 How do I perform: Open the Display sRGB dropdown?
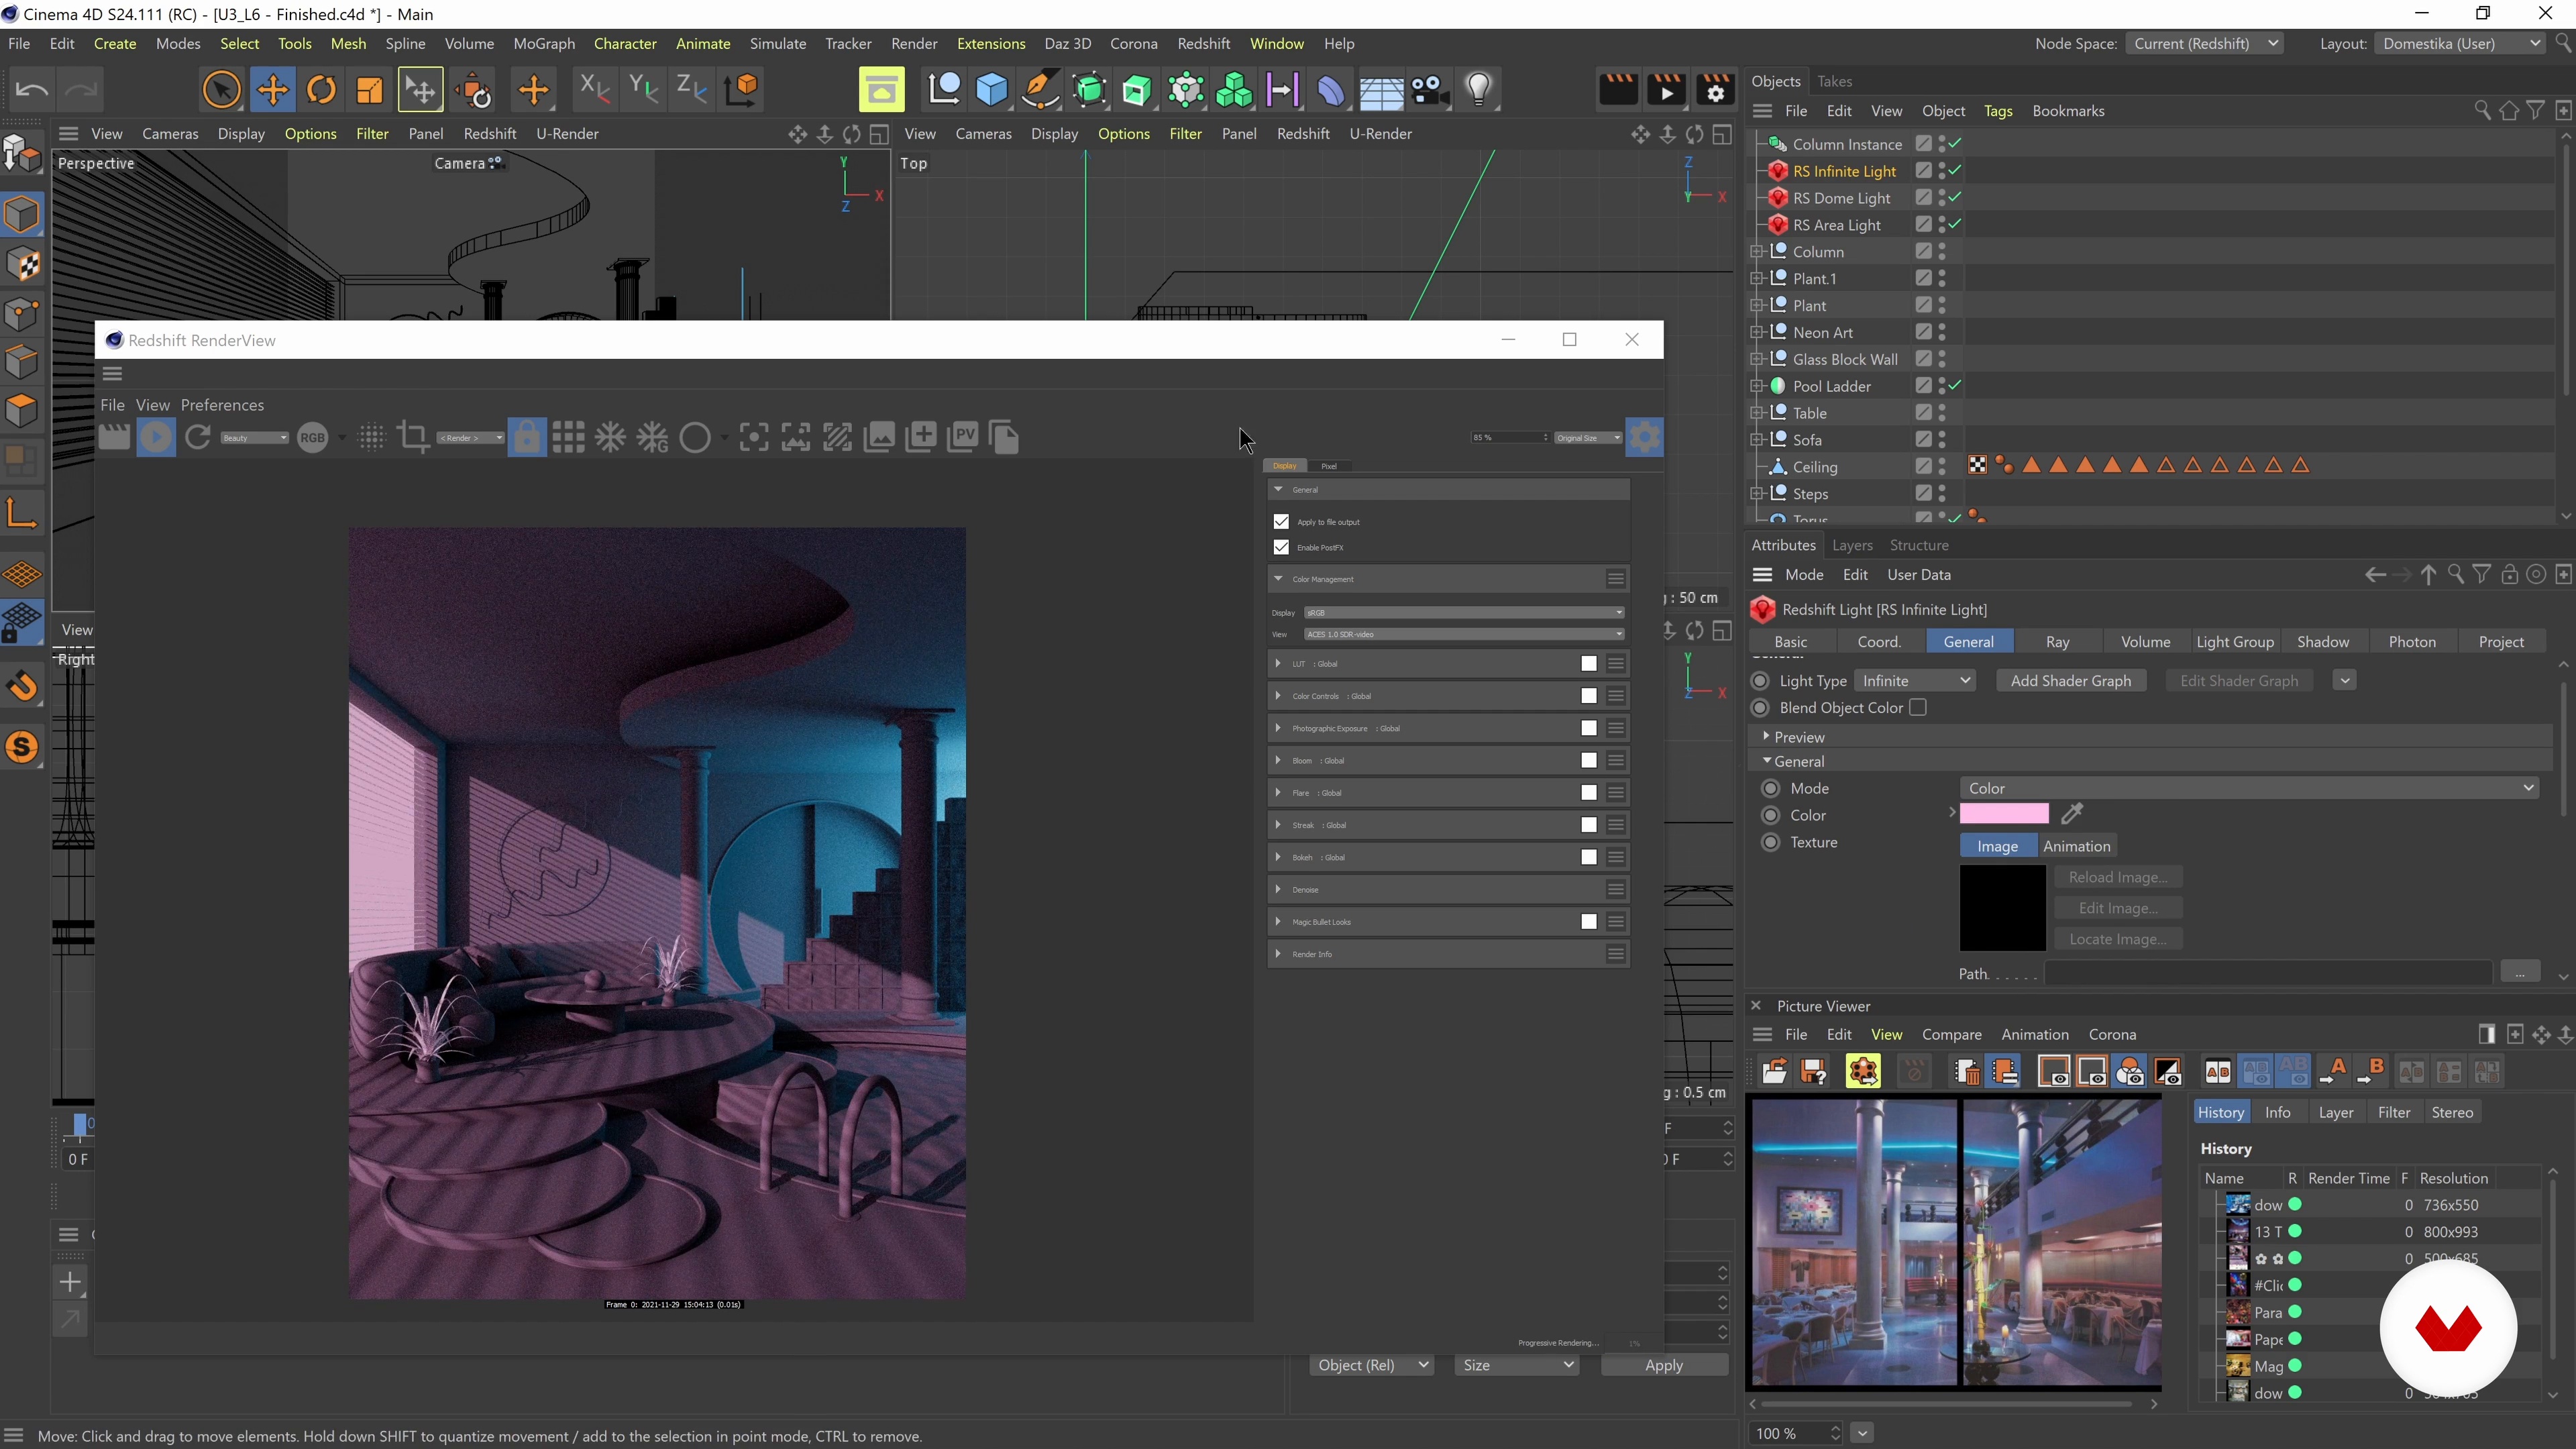[1464, 613]
